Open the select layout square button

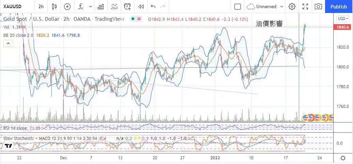[x=237, y=6]
